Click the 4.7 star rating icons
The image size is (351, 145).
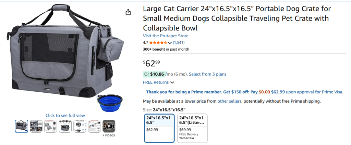tap(158, 43)
